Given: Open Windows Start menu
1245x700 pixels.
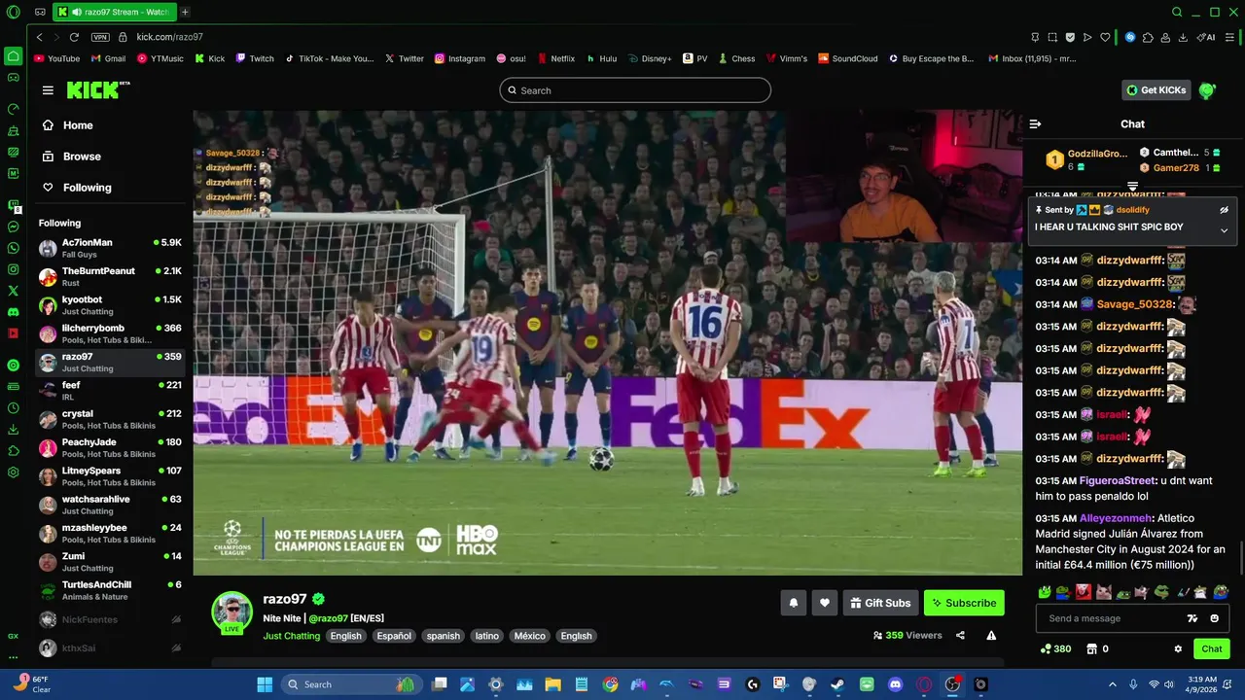Looking at the screenshot, I should [x=265, y=684].
